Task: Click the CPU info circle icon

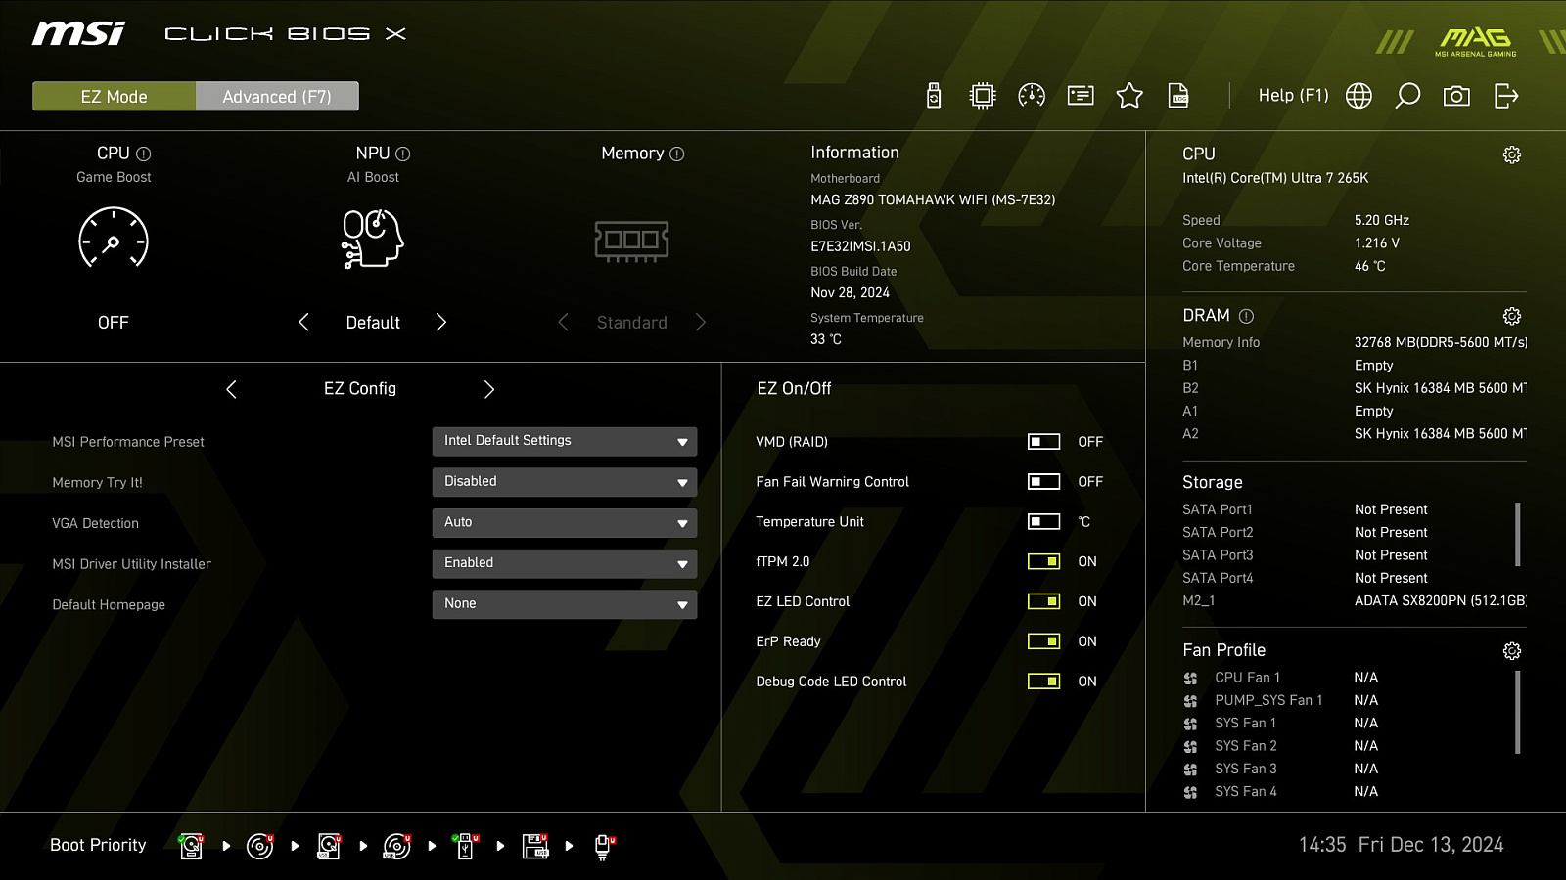Action: (x=144, y=154)
